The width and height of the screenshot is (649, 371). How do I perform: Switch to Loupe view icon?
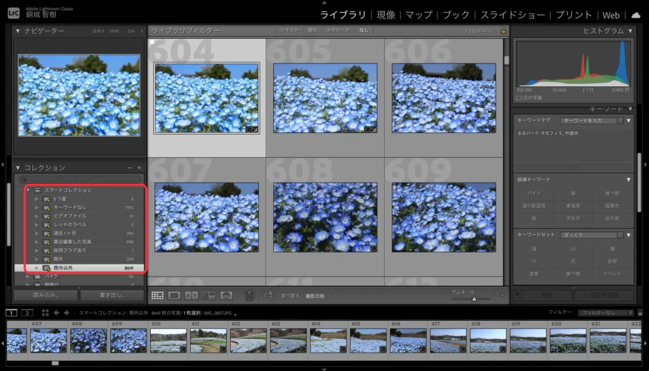(175, 295)
